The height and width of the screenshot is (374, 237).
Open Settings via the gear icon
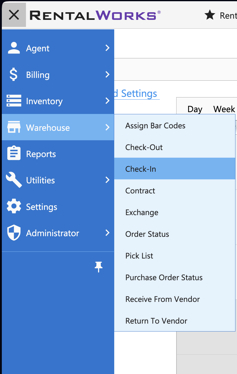[x=14, y=207]
